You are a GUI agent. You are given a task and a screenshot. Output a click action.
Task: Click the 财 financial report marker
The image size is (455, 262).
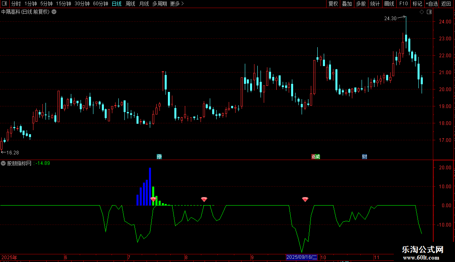[364, 156]
